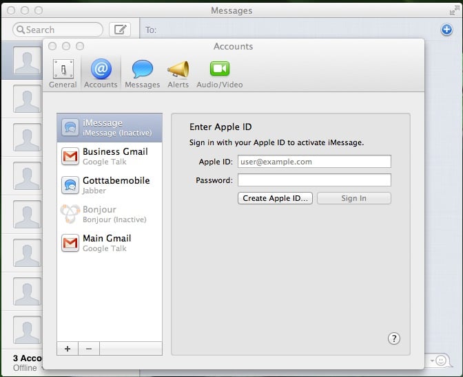The image size is (463, 377).
Task: Open the Audio/Video preferences tab
Action: [x=220, y=74]
